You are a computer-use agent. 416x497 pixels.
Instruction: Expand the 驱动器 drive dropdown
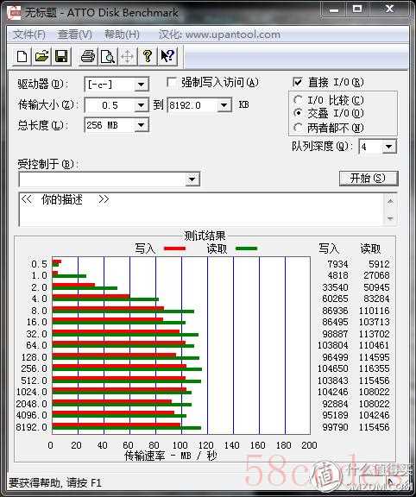141,85
